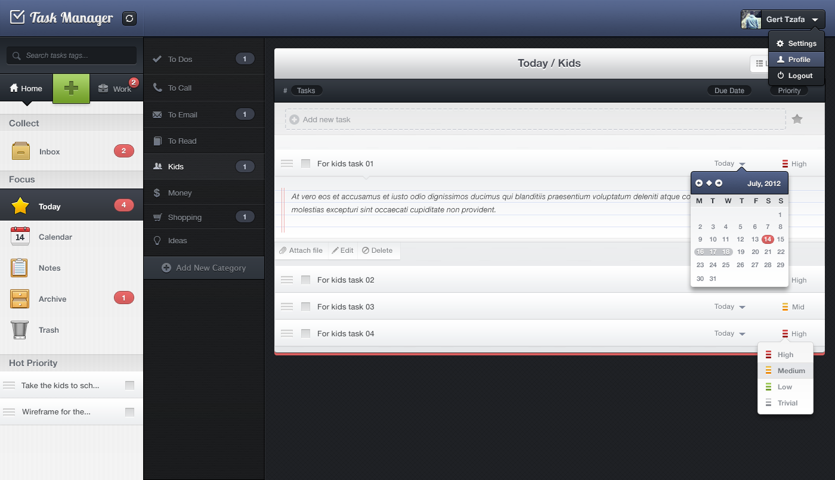Click the drag handle of For kids task 01
This screenshot has width=835, height=480.
pyautogui.click(x=287, y=163)
